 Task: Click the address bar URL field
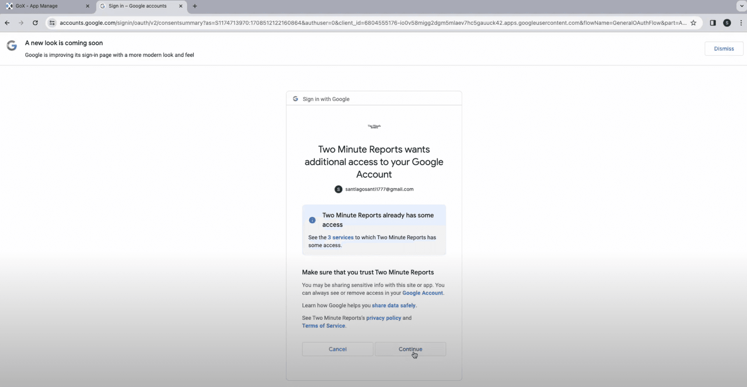coord(373,23)
